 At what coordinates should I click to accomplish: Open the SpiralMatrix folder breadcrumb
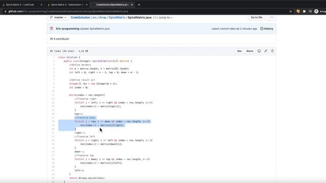click(117, 17)
